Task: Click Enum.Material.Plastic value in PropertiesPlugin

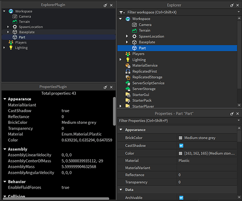Action: point(82,134)
